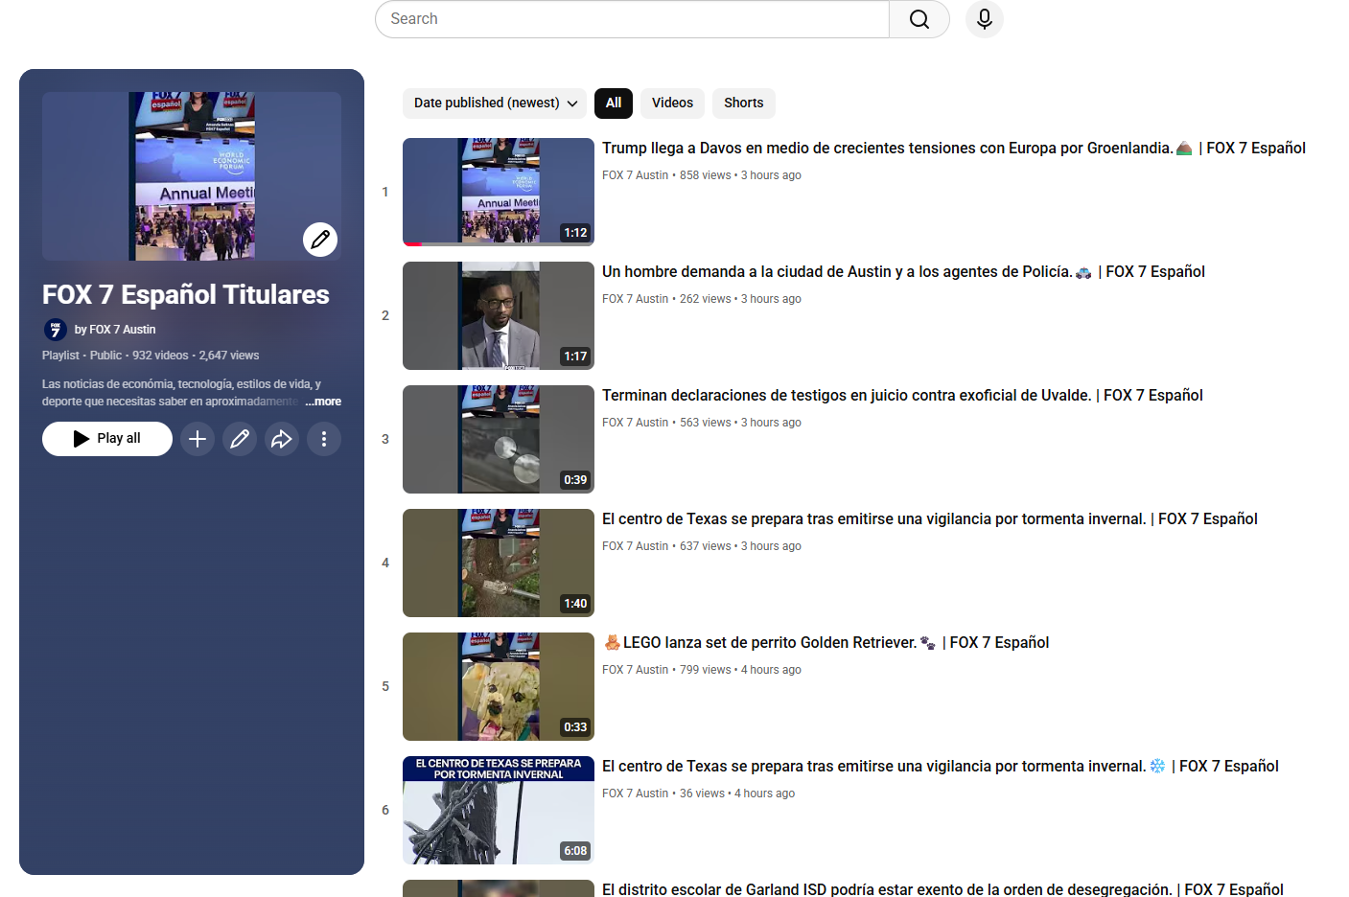Open by FOX 7 Austin channel link

click(115, 330)
